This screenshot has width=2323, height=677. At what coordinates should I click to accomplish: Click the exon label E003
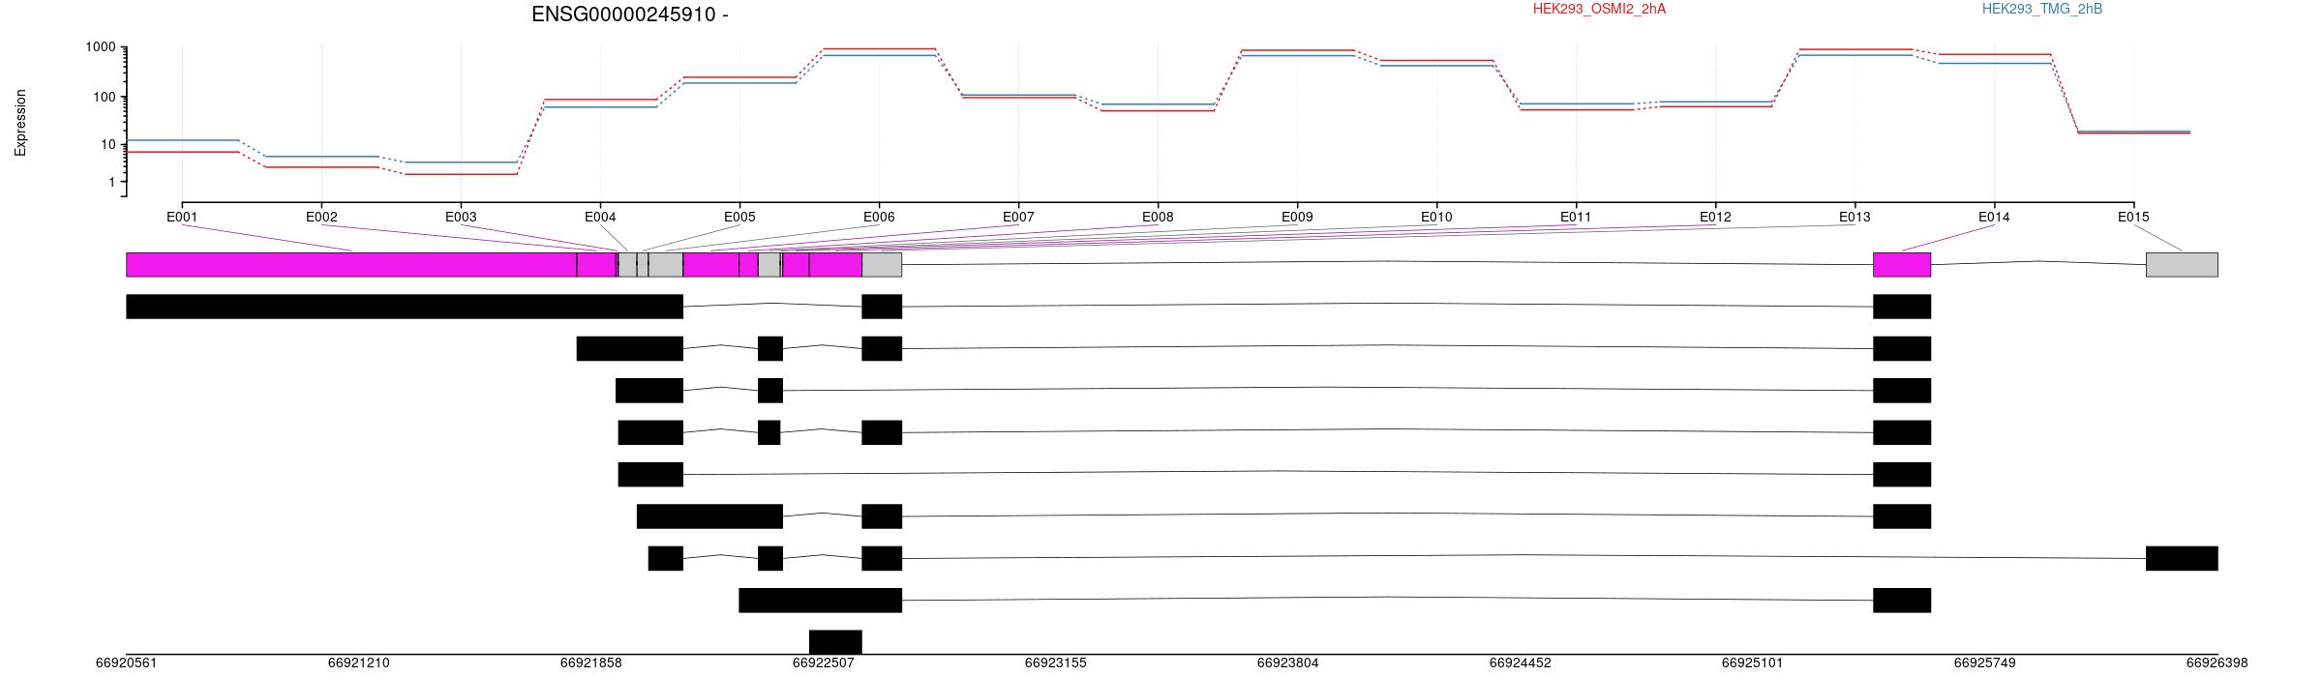click(461, 217)
